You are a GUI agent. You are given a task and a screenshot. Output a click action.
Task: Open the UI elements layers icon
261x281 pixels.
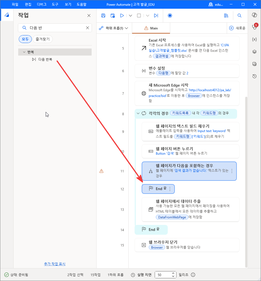[254, 52]
